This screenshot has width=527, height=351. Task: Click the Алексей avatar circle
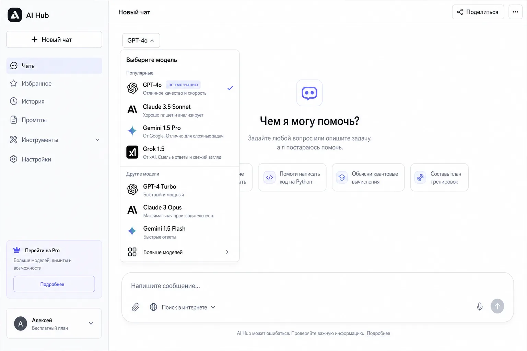point(21,324)
